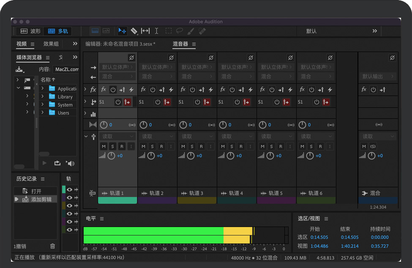Click the volume knob on track 5
412x268 pixels.
tap(270, 156)
